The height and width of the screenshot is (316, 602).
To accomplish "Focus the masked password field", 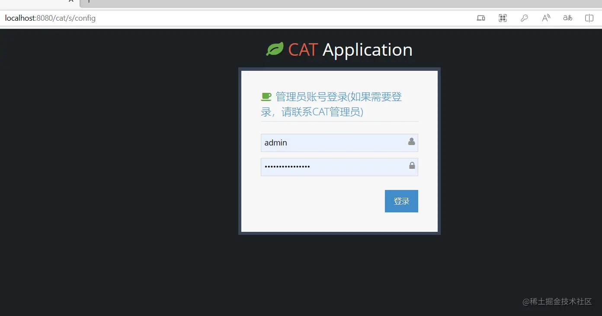I will pos(339,167).
